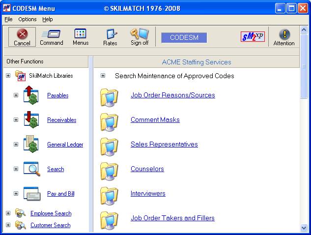Screen dimensions: 311x235
Task: Click the scrollbar down arrow
Action: tap(304, 228)
